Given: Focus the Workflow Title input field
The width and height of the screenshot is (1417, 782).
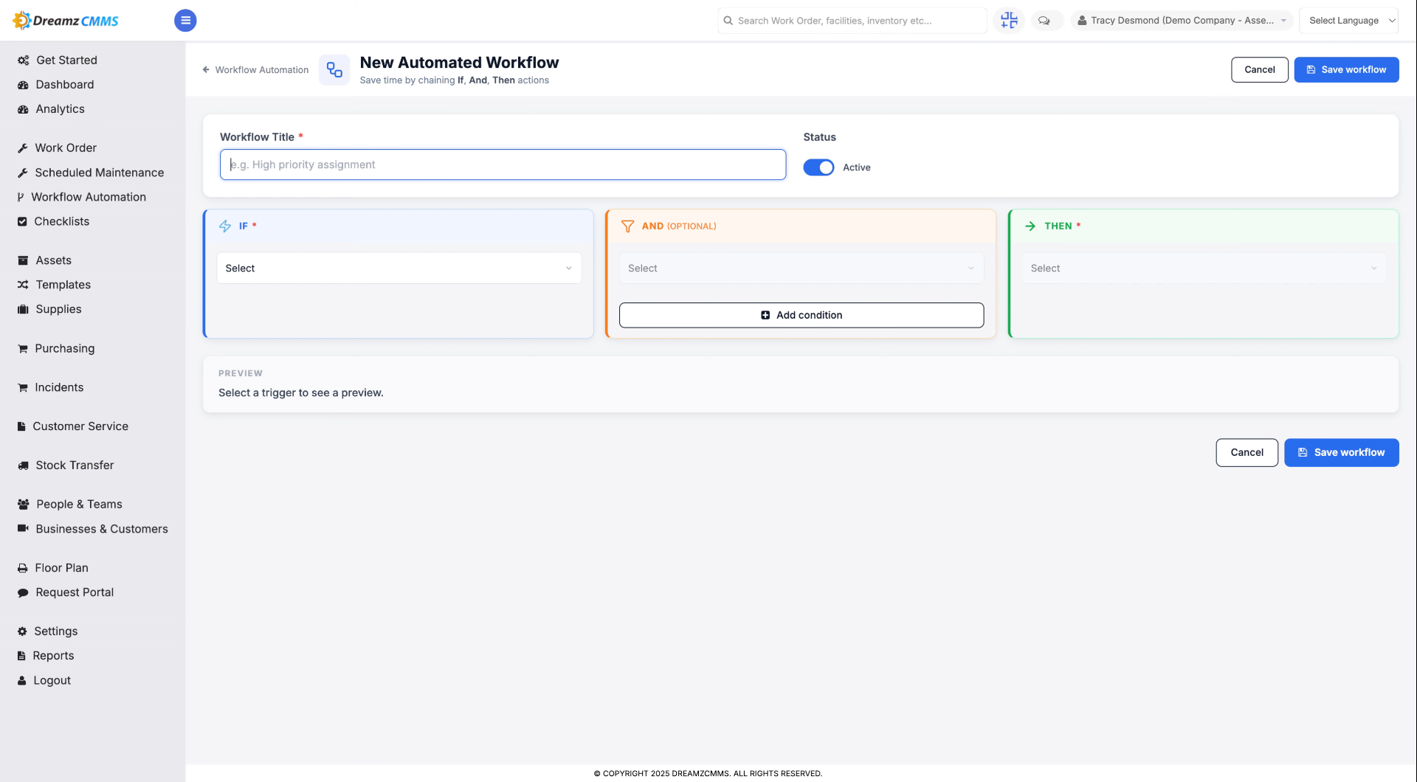Looking at the screenshot, I should (x=503, y=165).
